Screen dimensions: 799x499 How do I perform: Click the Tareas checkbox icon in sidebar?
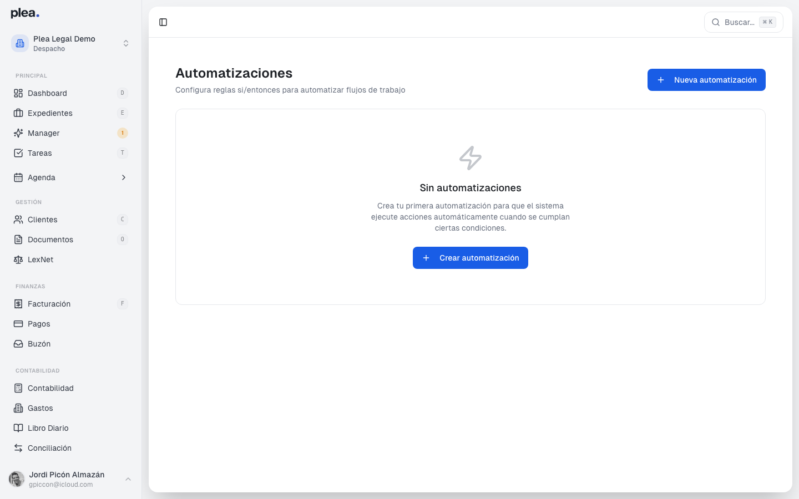pyautogui.click(x=18, y=153)
